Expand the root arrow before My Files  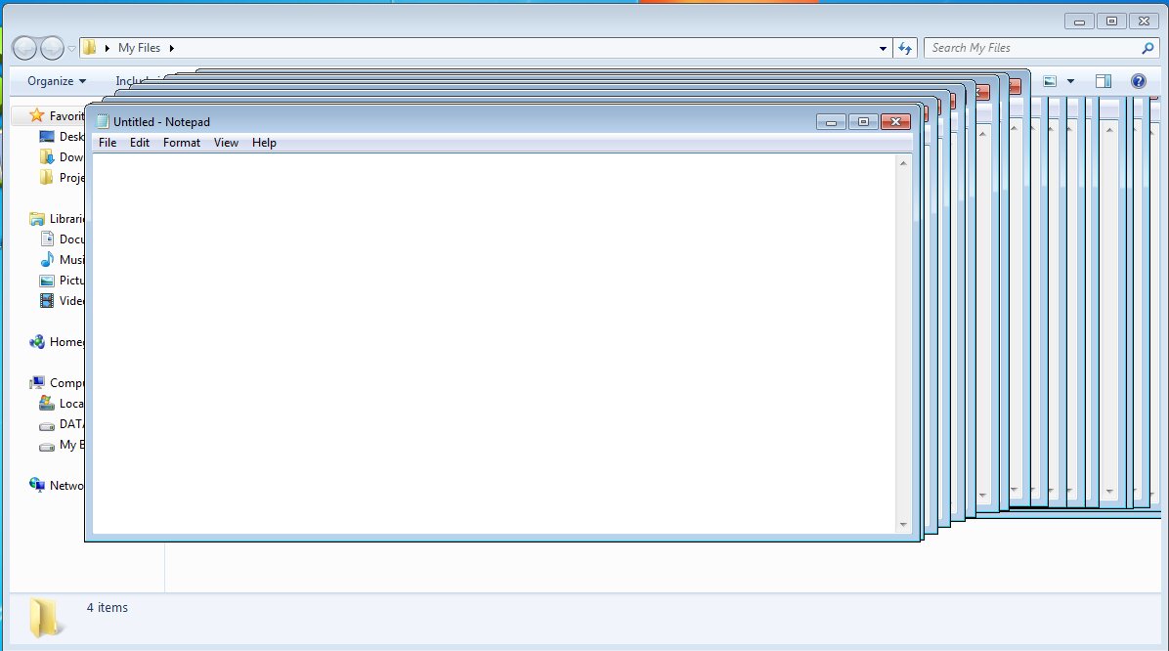(108, 48)
